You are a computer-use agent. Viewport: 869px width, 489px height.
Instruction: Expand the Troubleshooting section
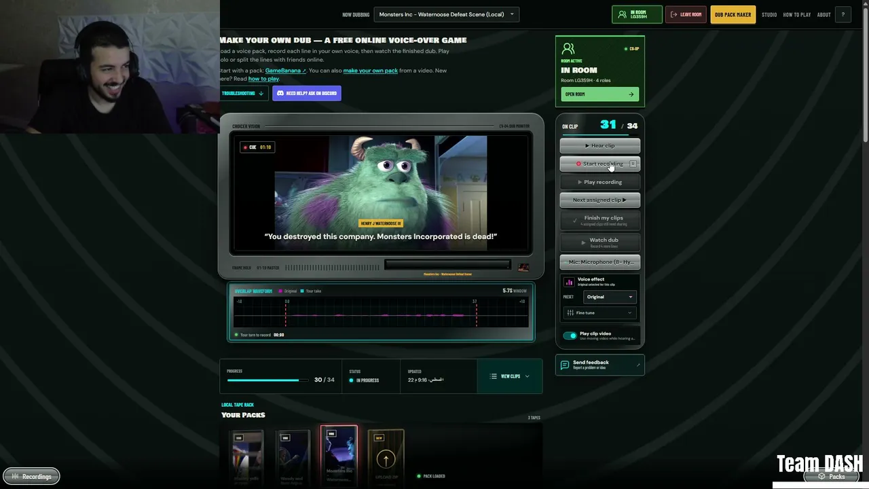[x=242, y=93]
